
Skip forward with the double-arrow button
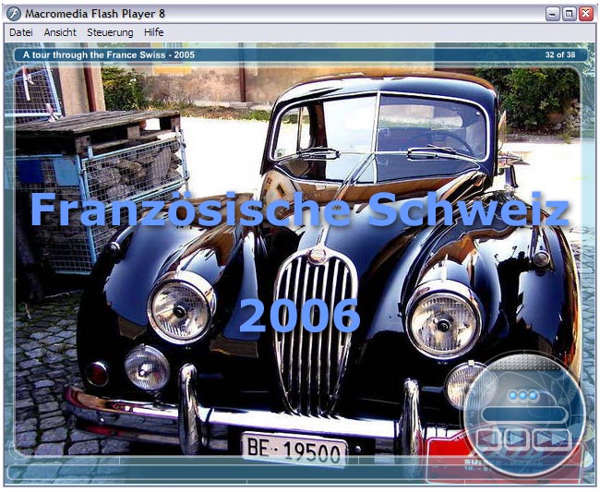point(554,438)
